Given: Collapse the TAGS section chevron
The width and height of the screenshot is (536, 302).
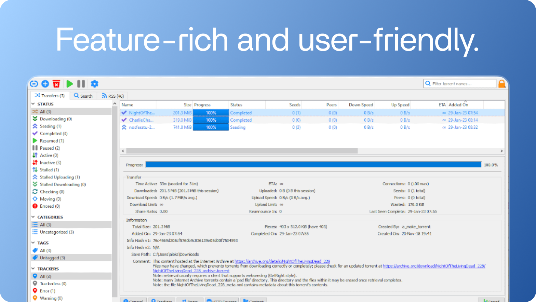Looking at the screenshot, I should pos(33,243).
